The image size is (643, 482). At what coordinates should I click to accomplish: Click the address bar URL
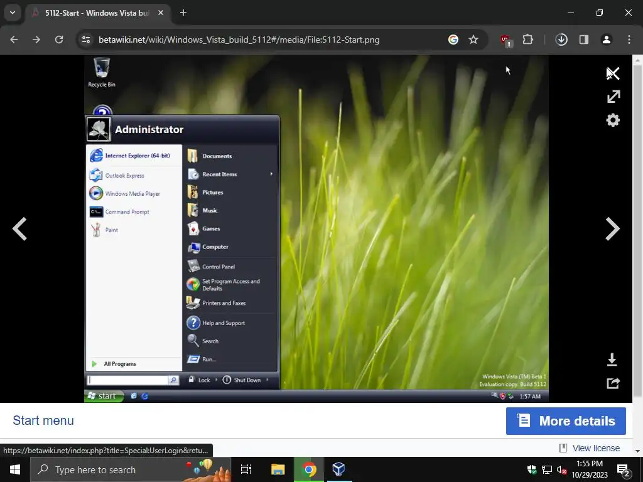239,40
